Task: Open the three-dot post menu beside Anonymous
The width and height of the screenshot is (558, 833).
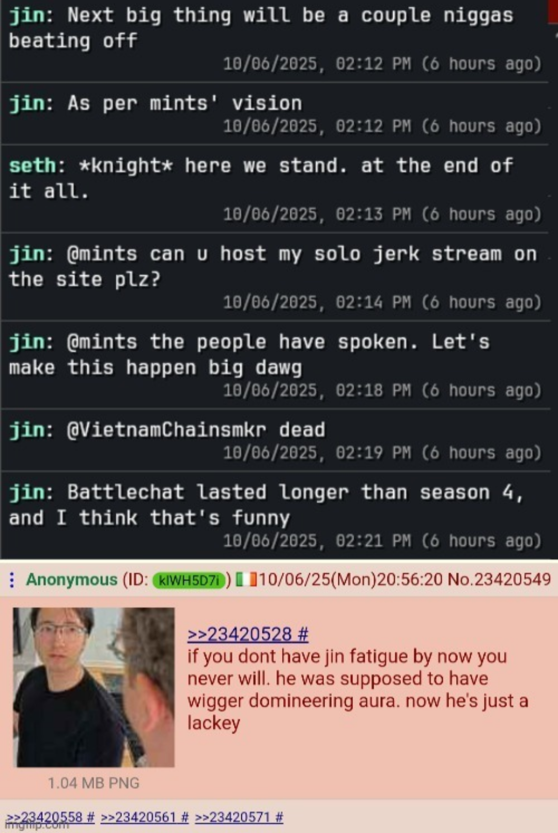Action: [12, 580]
